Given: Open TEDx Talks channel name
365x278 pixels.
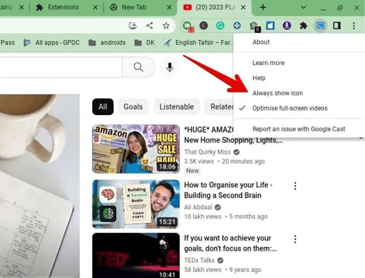Looking at the screenshot, I should 200,260.
